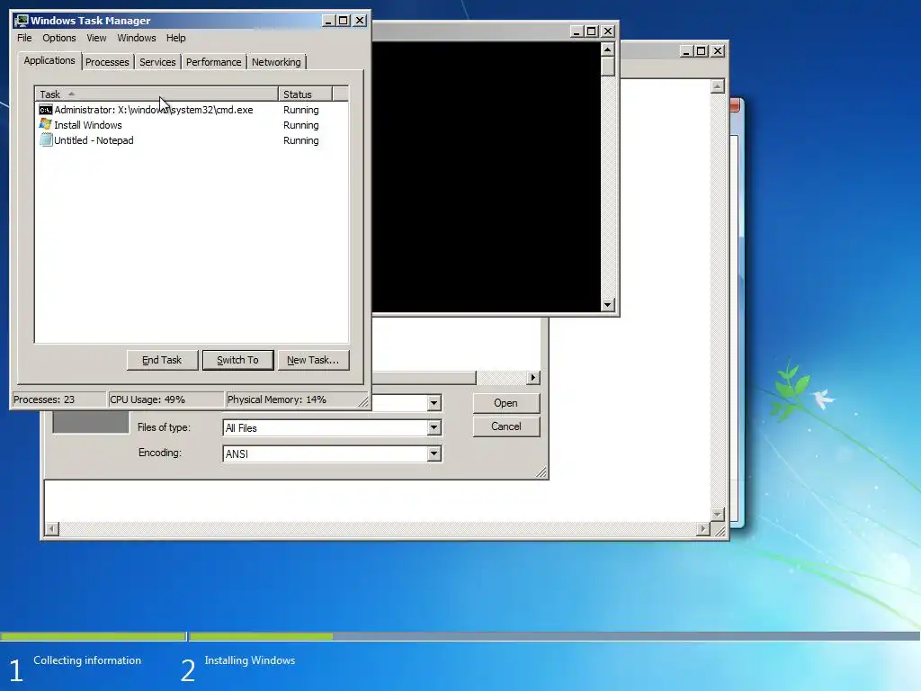Image resolution: width=921 pixels, height=691 pixels.
Task: Click the Collecting information progress bar
Action: coord(93,636)
